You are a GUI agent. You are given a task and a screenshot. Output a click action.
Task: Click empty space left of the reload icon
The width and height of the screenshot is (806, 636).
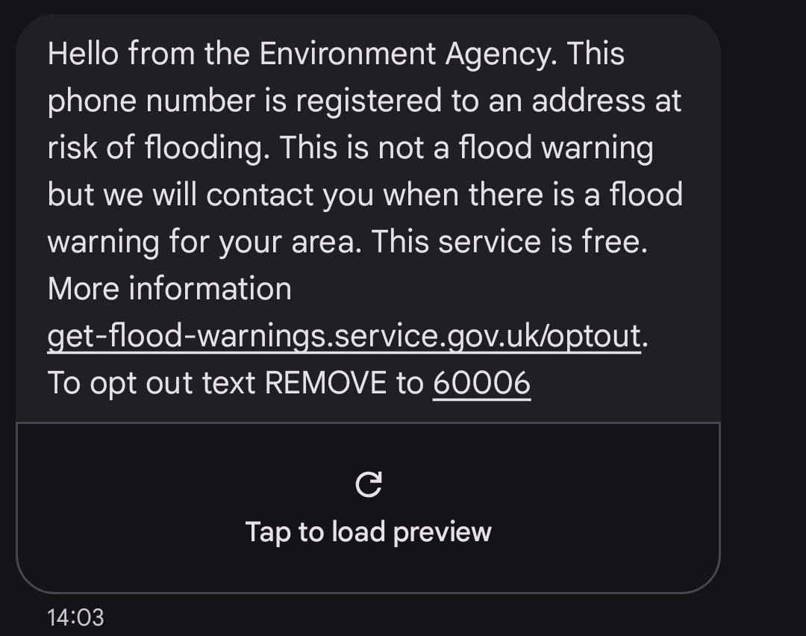pos(187,485)
